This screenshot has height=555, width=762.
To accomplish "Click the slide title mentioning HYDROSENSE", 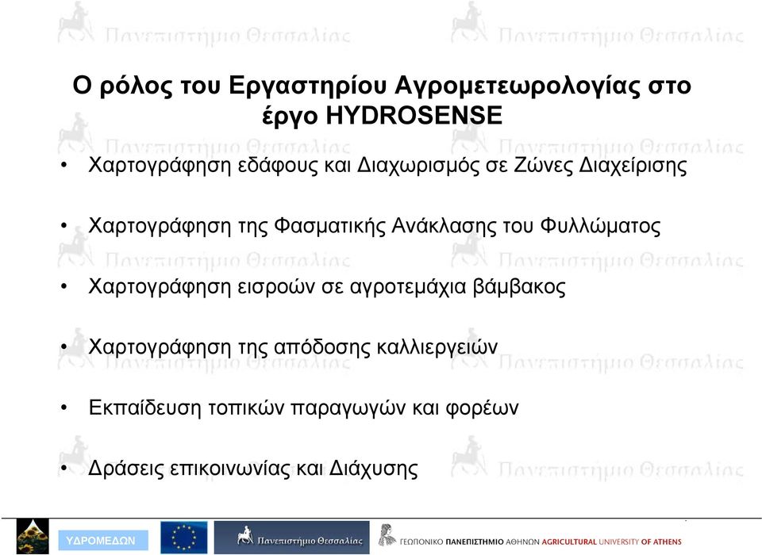I will pyautogui.click(x=382, y=100).
